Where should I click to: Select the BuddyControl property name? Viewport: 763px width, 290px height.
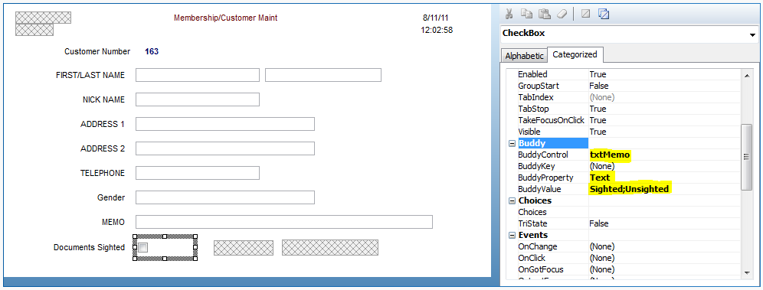pos(543,155)
